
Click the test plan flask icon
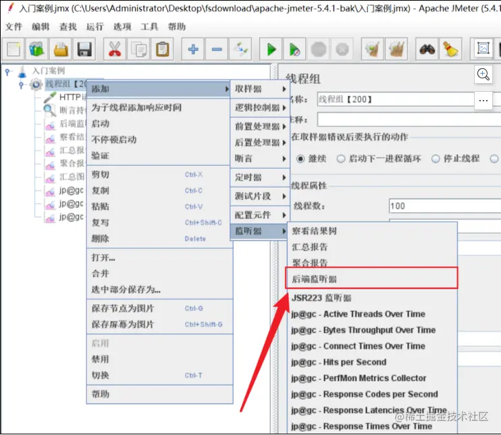coord(22,72)
